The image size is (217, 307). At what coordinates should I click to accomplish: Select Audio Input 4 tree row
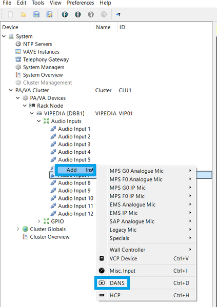tap(74, 152)
